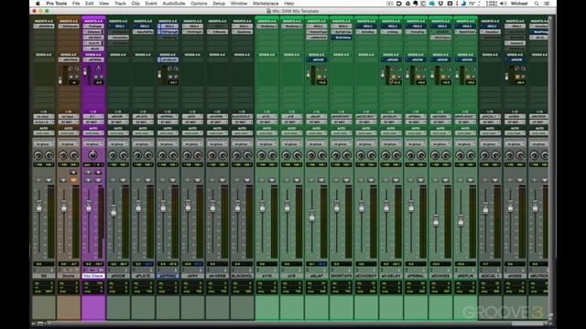This screenshot has width=586, height=329.
Task: Turn the left pan knob on RX track
Action: (x=38, y=154)
